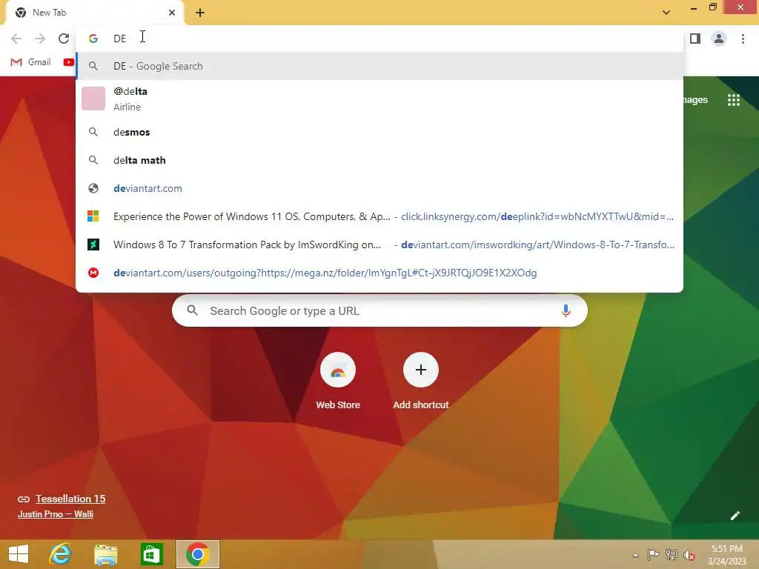
Task: Open the Windows Store taskbar icon
Action: tap(151, 554)
